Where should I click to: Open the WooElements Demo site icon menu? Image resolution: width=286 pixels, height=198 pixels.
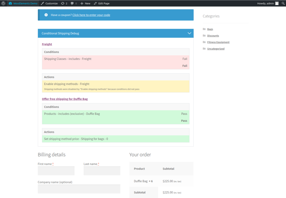click(x=10, y=3)
